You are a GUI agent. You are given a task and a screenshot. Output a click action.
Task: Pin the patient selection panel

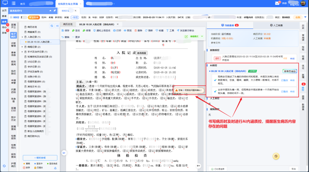click(x=55, y=11)
